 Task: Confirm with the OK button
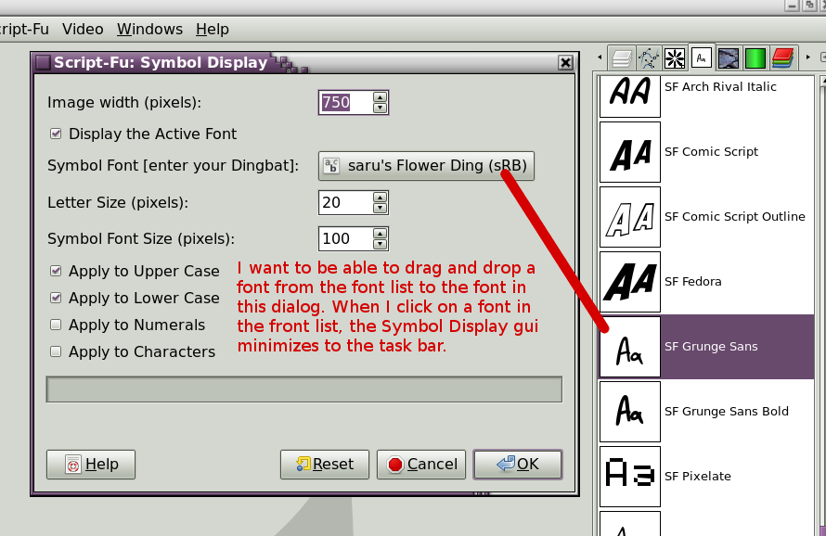pyautogui.click(x=518, y=465)
